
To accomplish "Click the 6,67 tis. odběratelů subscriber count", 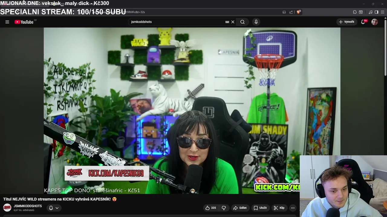I will (x=24, y=210).
